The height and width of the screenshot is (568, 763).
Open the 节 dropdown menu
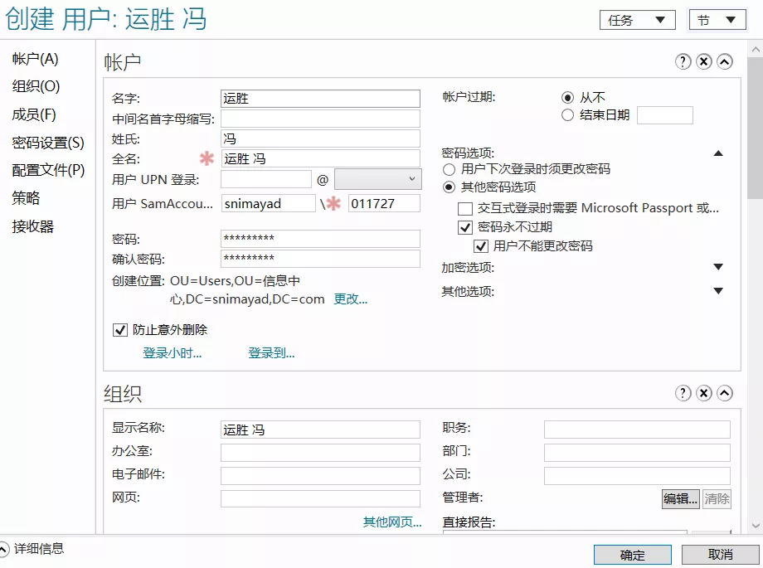pyautogui.click(x=717, y=20)
